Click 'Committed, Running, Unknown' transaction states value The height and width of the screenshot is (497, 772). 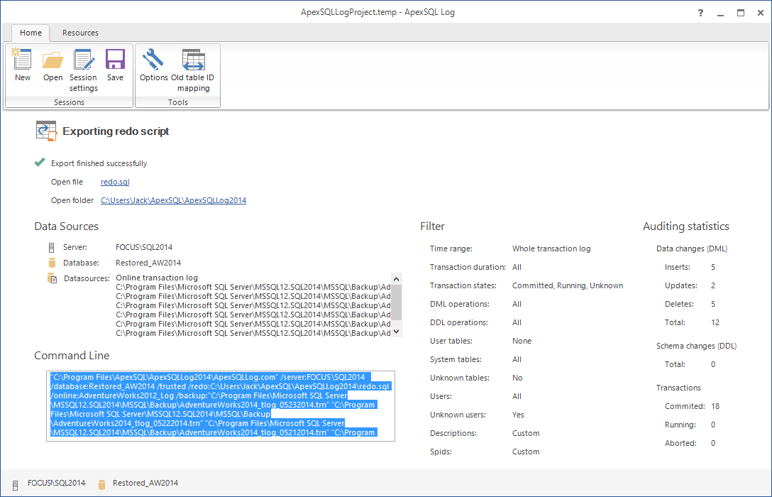(568, 285)
